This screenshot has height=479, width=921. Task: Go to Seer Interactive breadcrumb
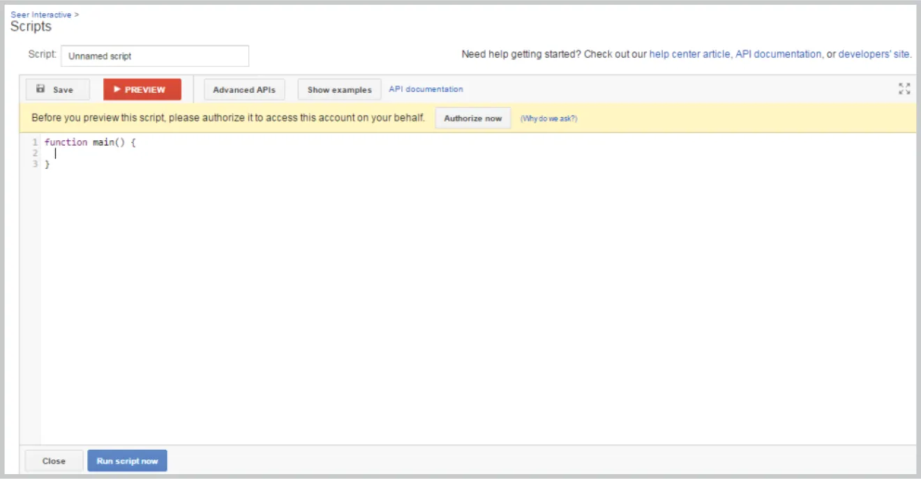pos(41,15)
